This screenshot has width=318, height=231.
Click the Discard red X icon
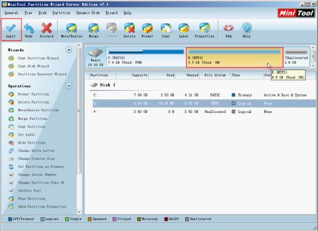47,28
